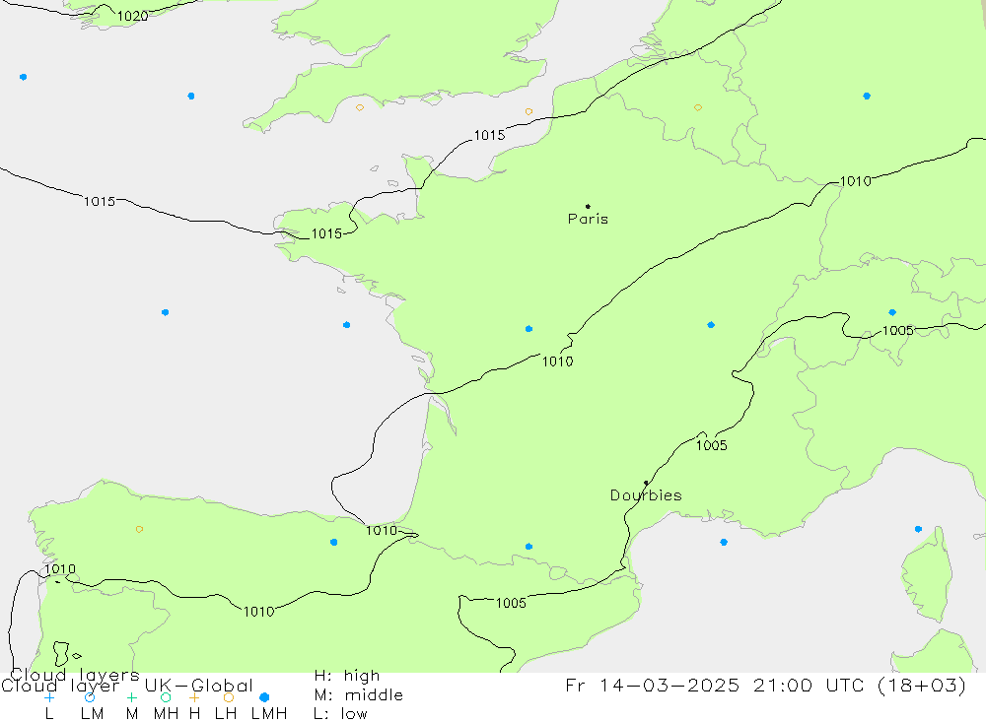Click the 1005 label over the Alps
986x722 pixels.
point(898,331)
